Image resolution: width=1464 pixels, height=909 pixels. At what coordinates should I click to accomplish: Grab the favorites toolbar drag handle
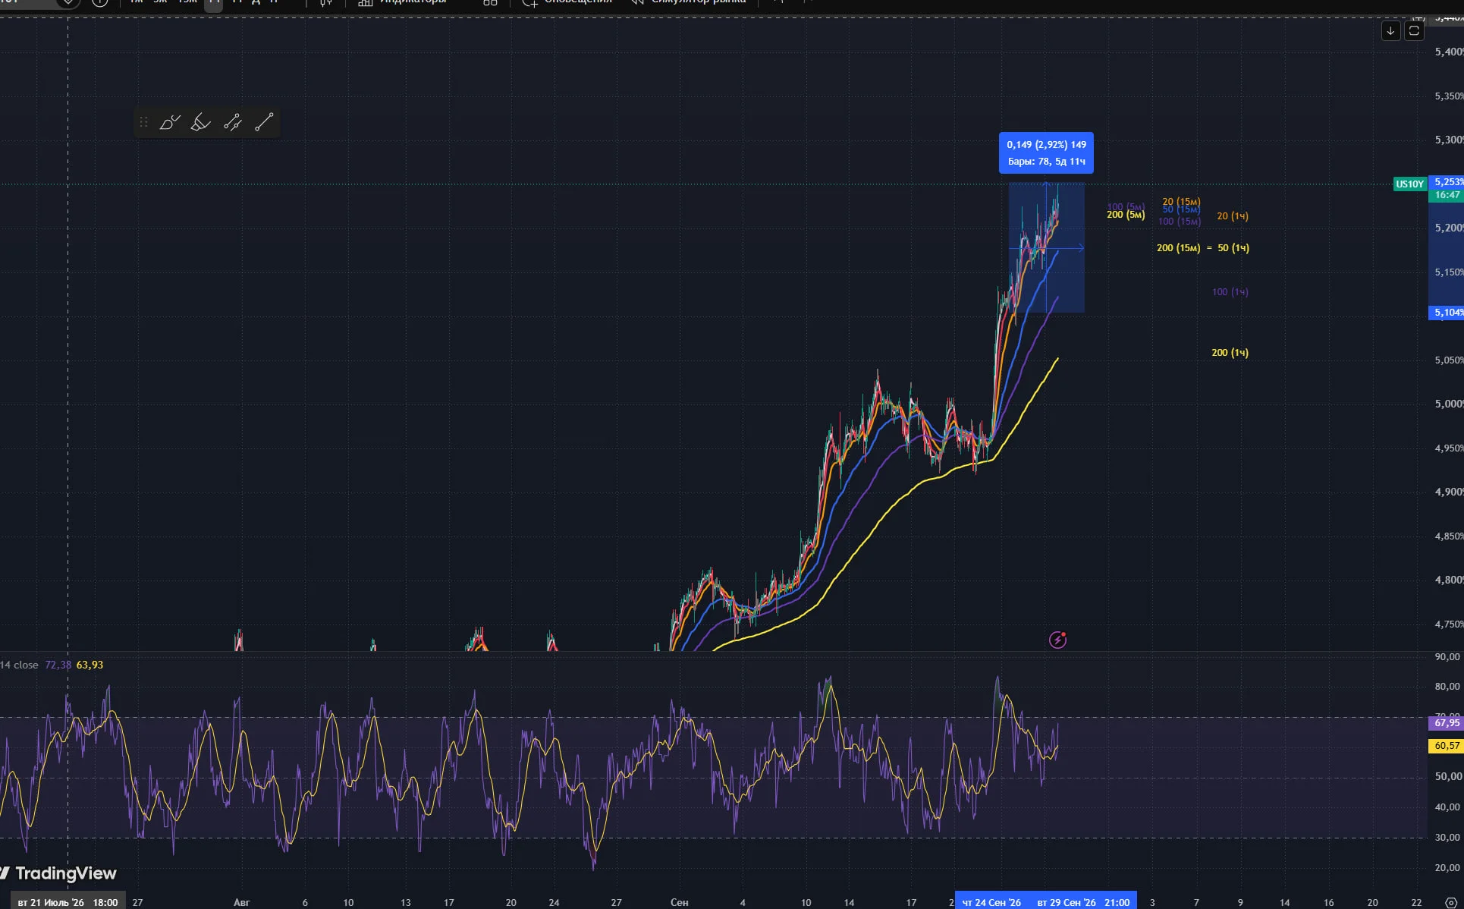pyautogui.click(x=143, y=122)
